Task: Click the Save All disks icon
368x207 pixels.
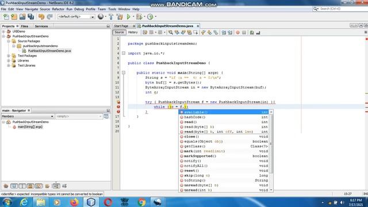Action: 30,17
